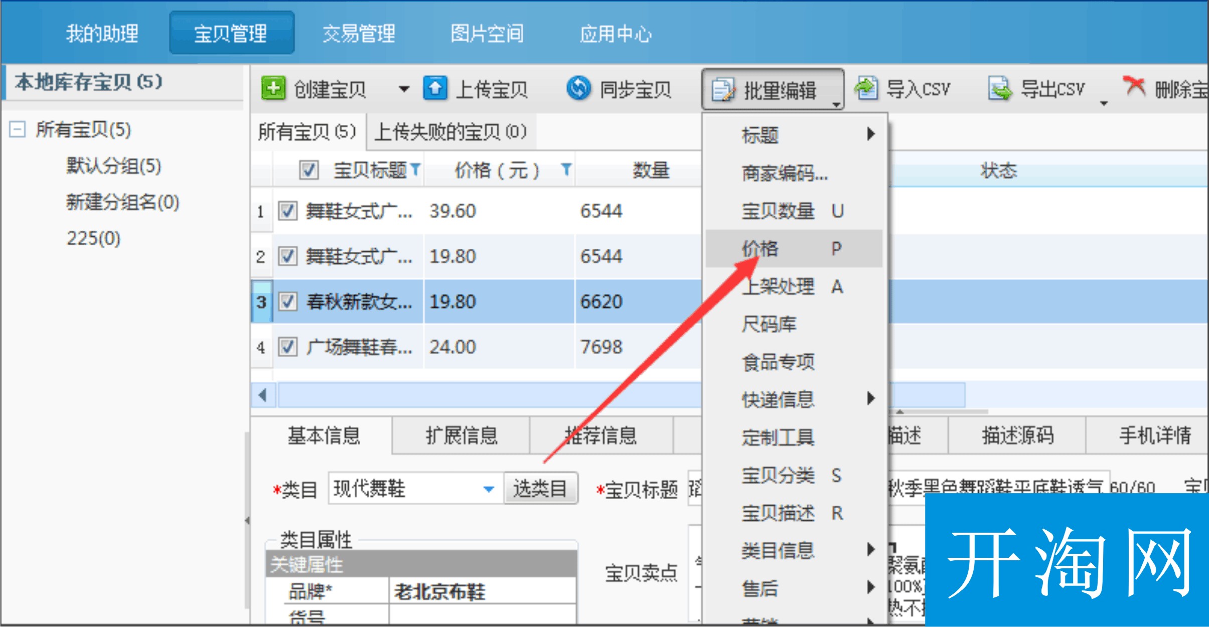The image size is (1209, 627).
Task: Open the 推荐信息 tab
Action: (x=601, y=435)
